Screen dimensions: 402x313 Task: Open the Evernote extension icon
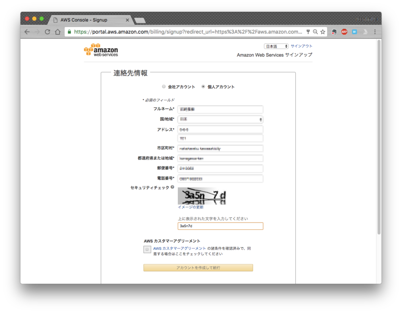click(334, 32)
